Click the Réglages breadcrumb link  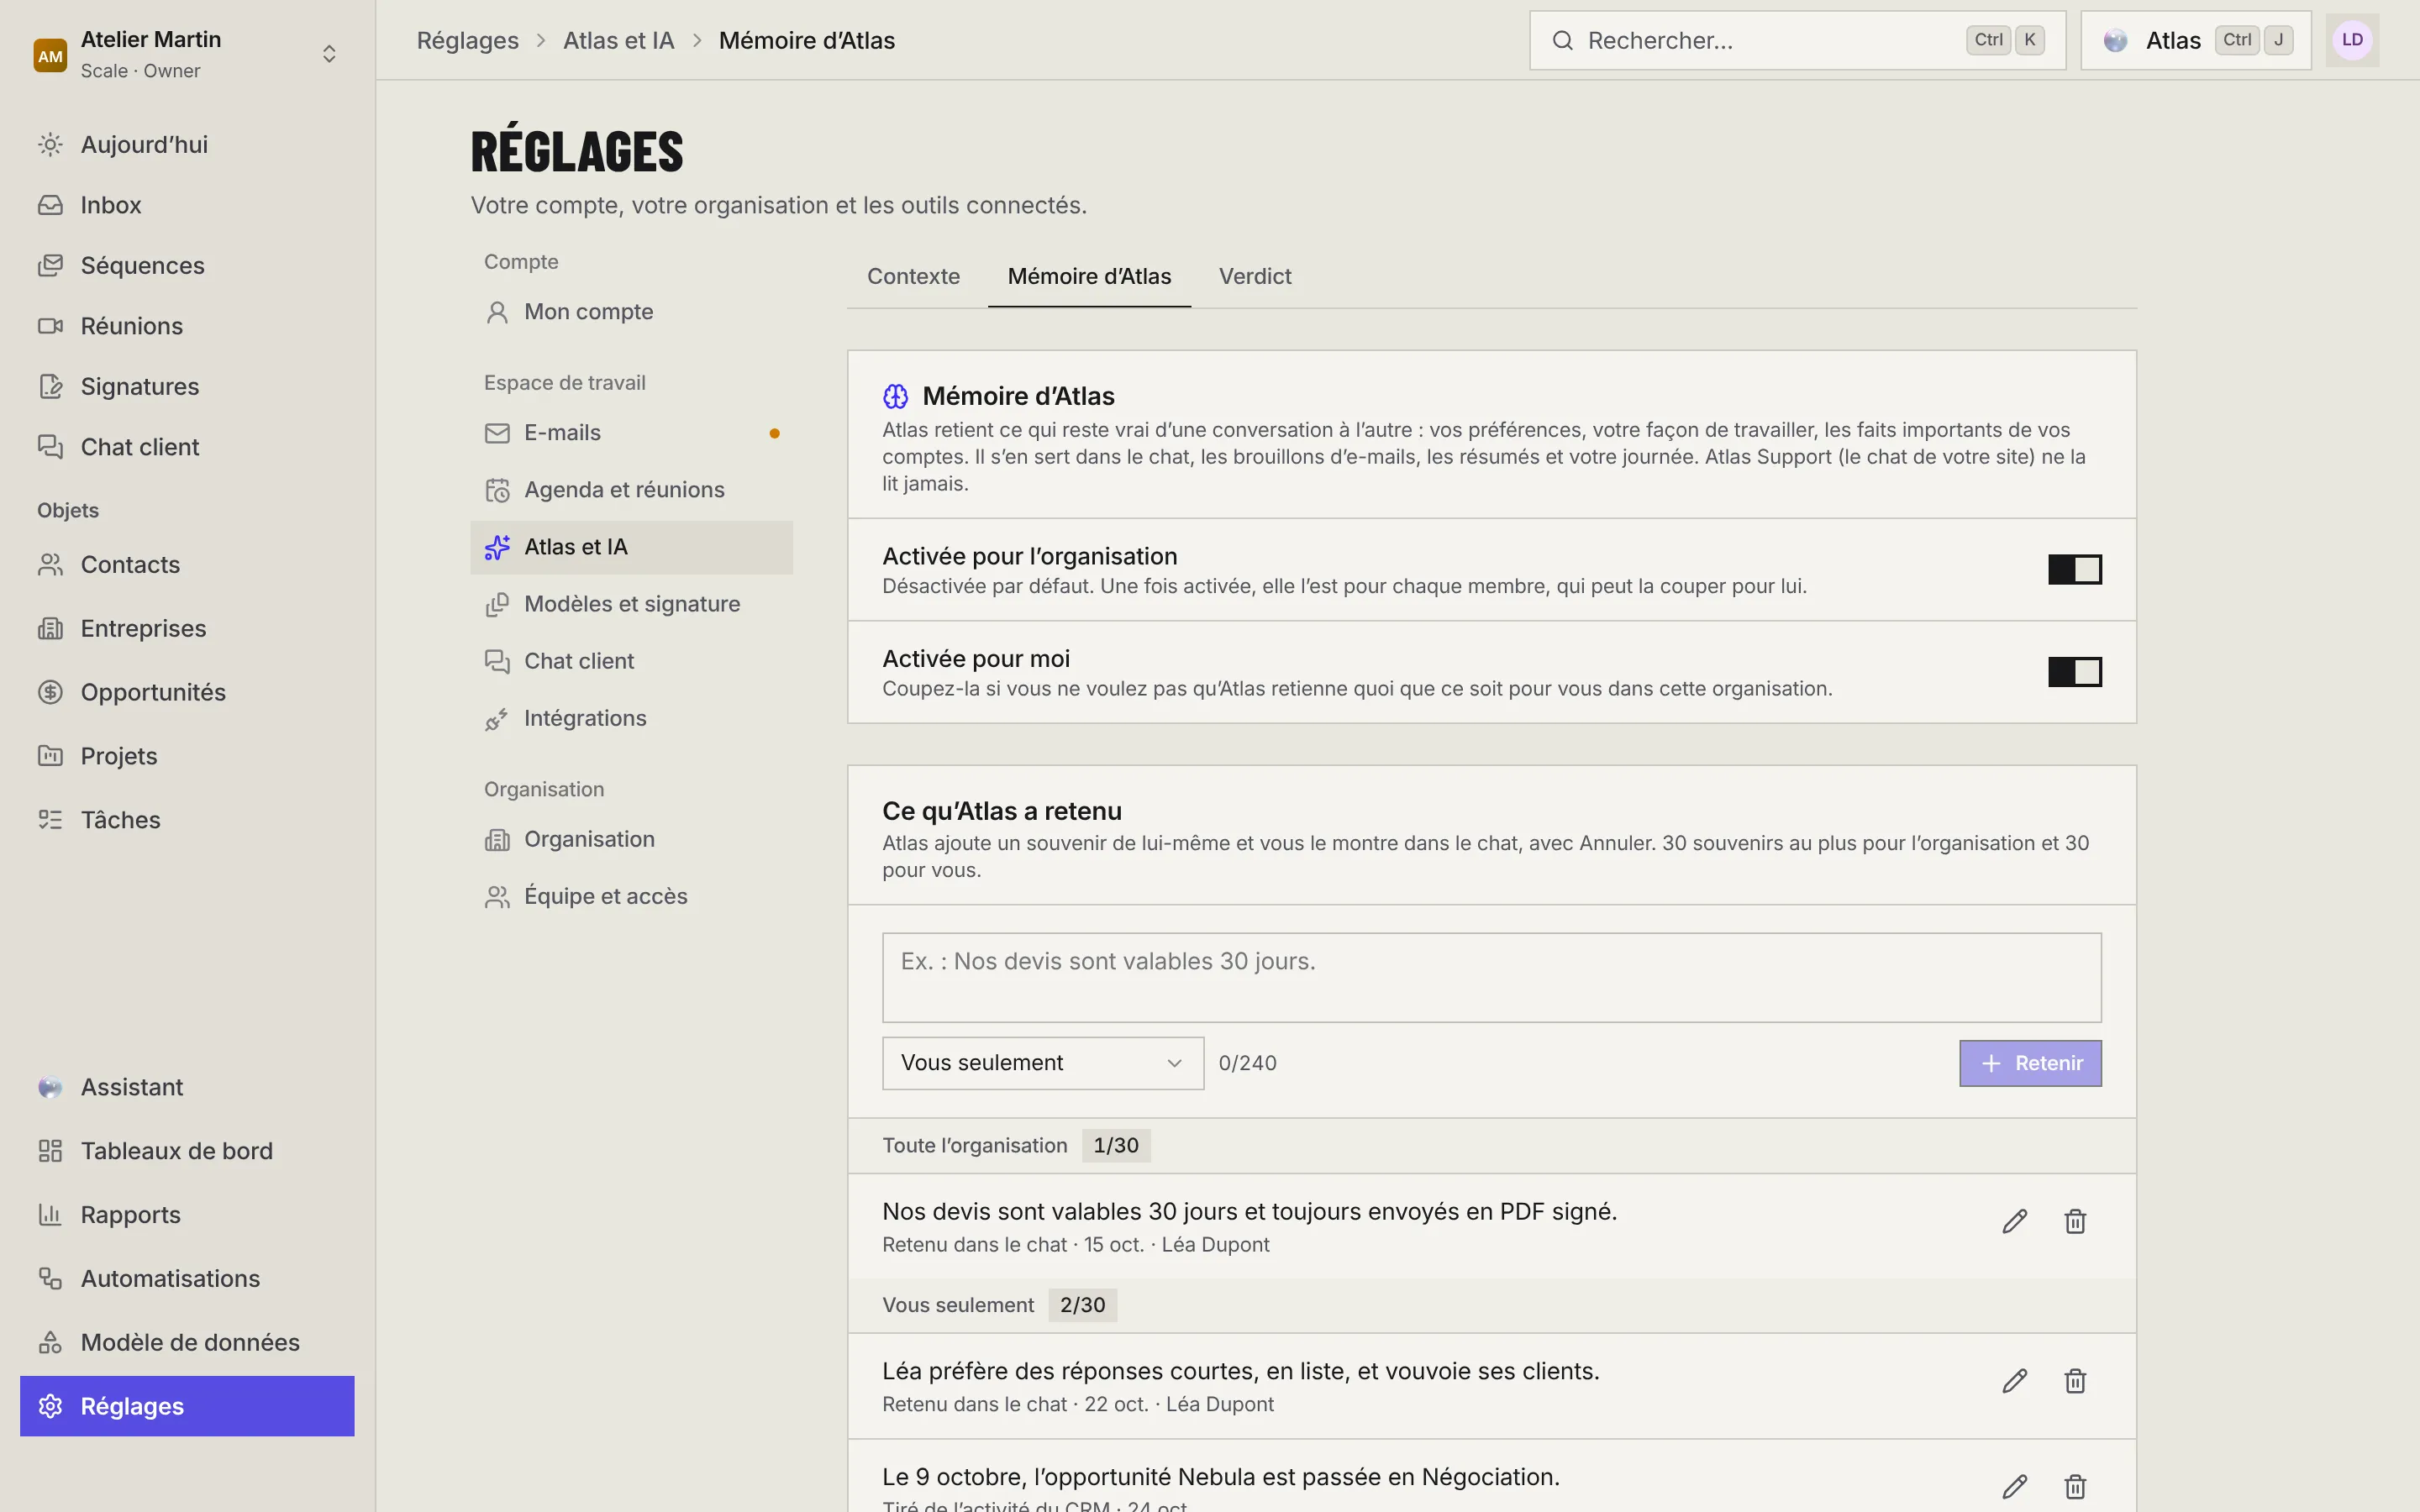coord(467,40)
